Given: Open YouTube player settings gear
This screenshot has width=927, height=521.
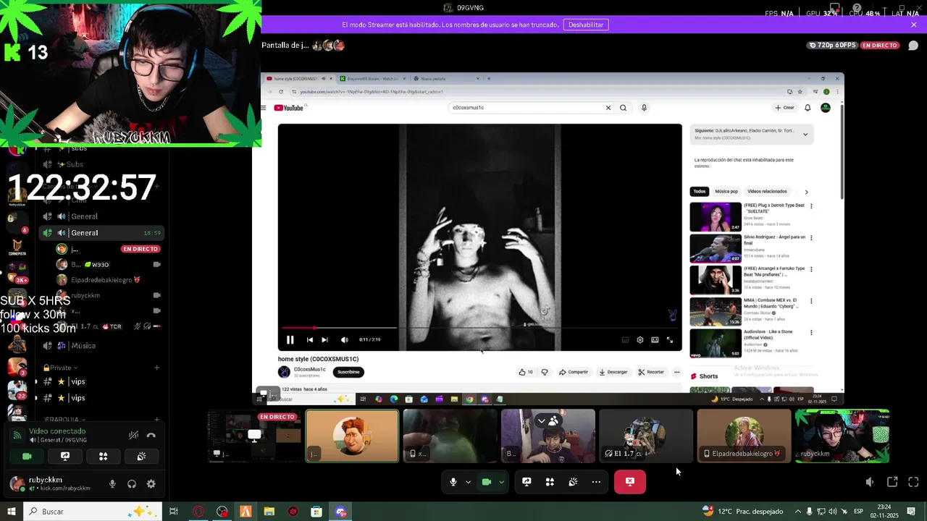Looking at the screenshot, I should (639, 340).
